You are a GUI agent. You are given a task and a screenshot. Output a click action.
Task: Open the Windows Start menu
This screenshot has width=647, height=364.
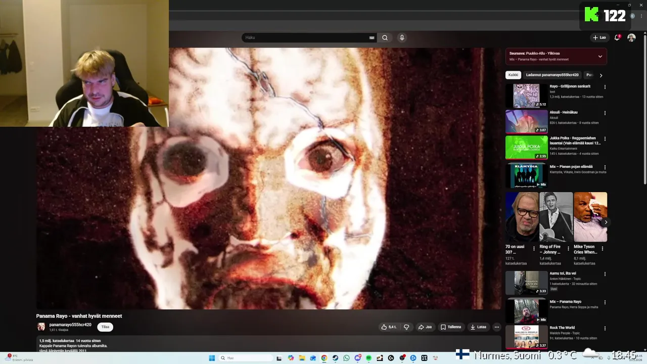tap(212, 358)
